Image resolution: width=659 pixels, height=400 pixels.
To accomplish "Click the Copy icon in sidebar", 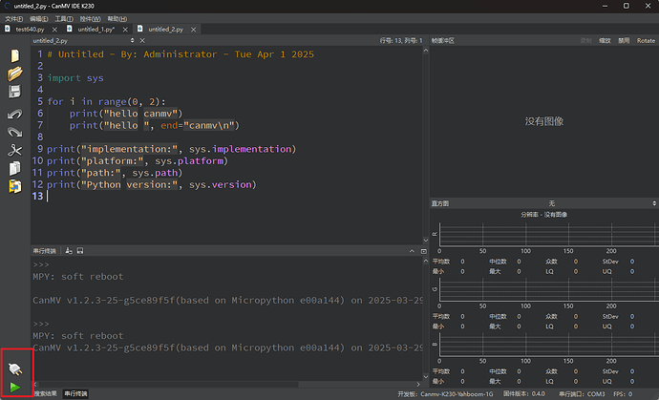I will tap(14, 168).
